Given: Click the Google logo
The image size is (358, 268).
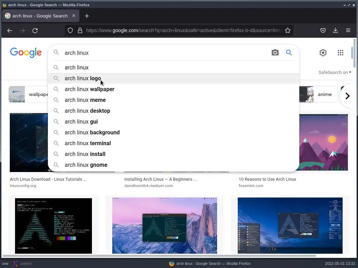Looking at the screenshot, I should tap(26, 53).
